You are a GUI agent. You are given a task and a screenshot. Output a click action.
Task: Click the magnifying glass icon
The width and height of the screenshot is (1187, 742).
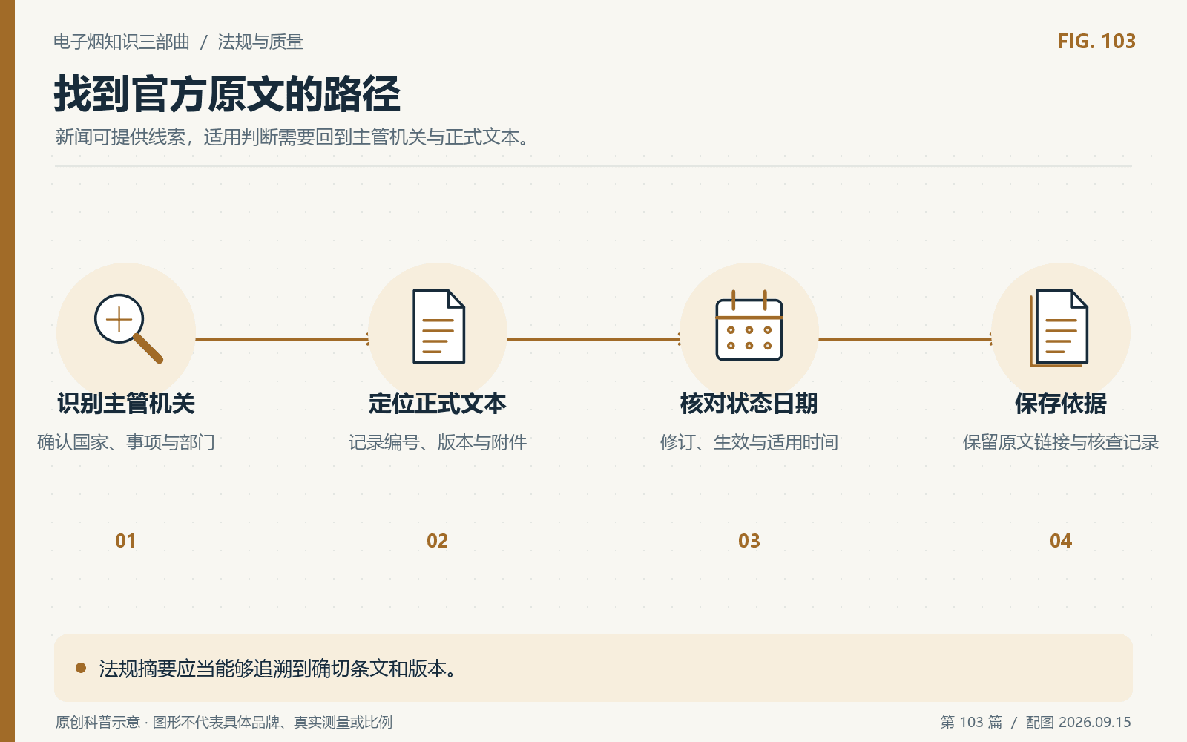click(128, 328)
